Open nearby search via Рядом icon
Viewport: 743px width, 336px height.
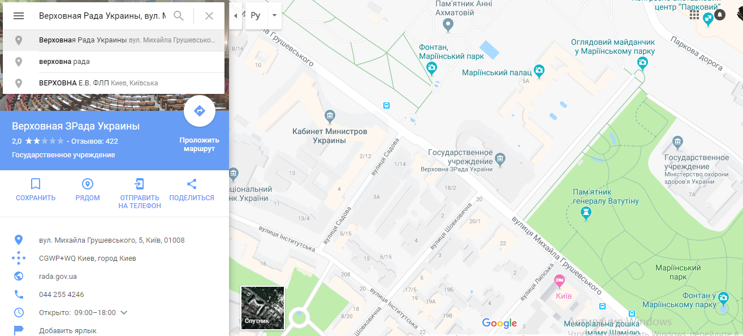click(88, 184)
